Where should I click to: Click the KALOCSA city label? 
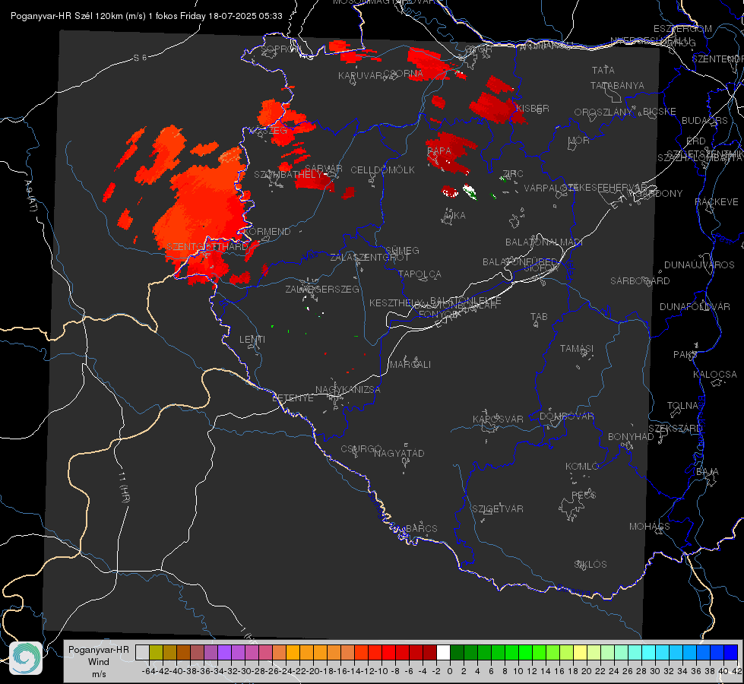click(714, 375)
